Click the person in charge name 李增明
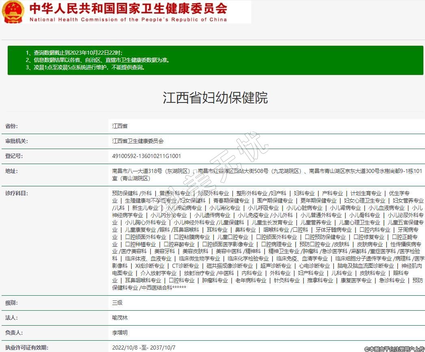425x352 pixels. coord(120,333)
